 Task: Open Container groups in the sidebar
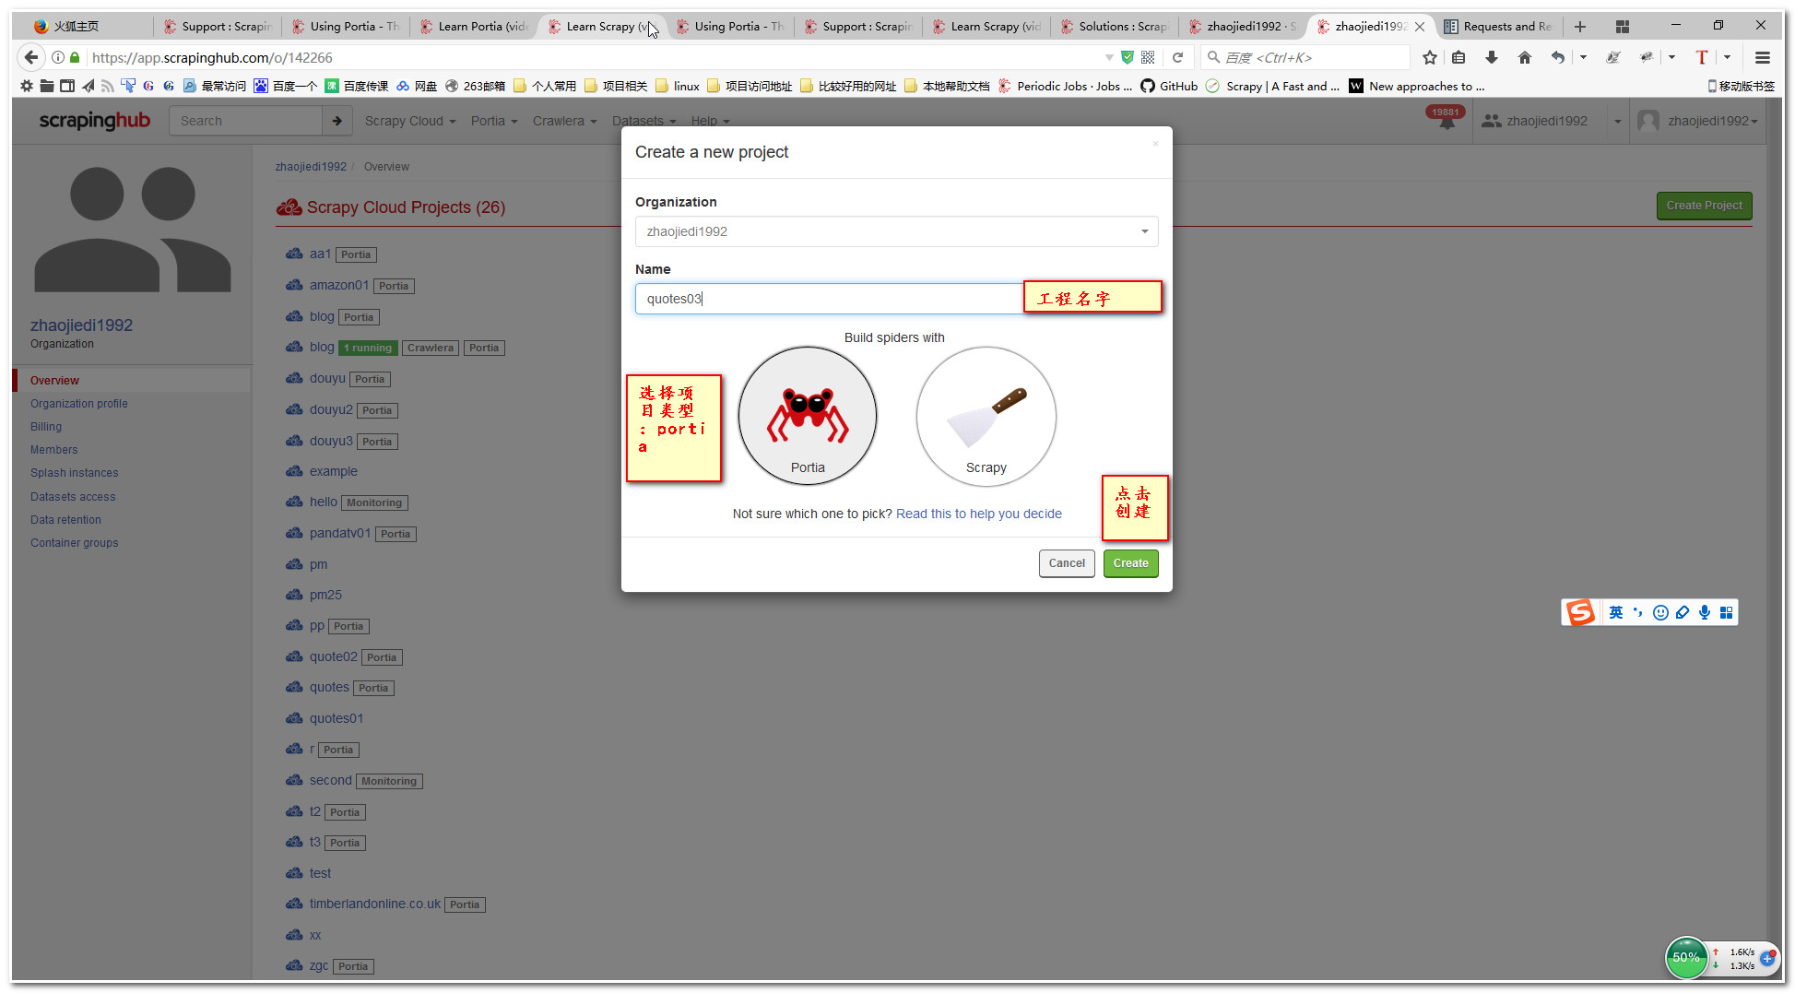75,543
